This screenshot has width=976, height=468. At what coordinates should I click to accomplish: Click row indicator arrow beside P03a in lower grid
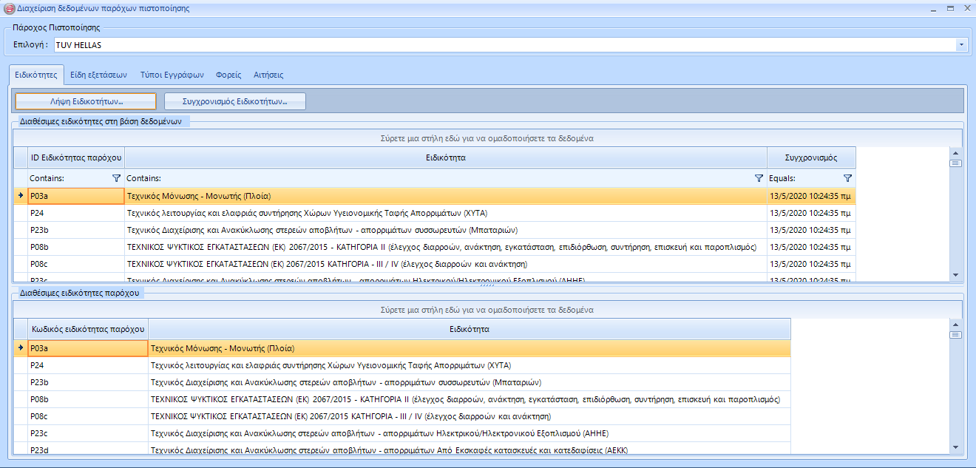[21, 347]
